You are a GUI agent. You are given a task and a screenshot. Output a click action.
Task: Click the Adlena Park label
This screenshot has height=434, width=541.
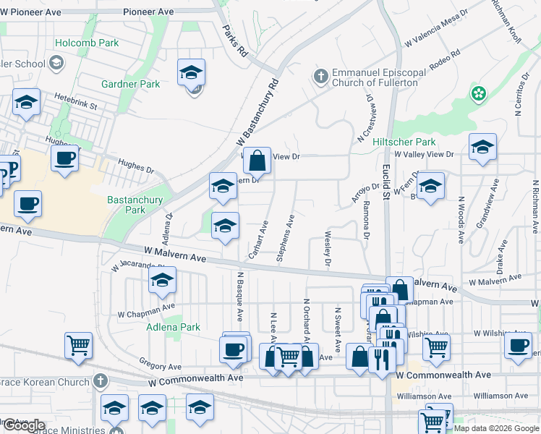(173, 327)
